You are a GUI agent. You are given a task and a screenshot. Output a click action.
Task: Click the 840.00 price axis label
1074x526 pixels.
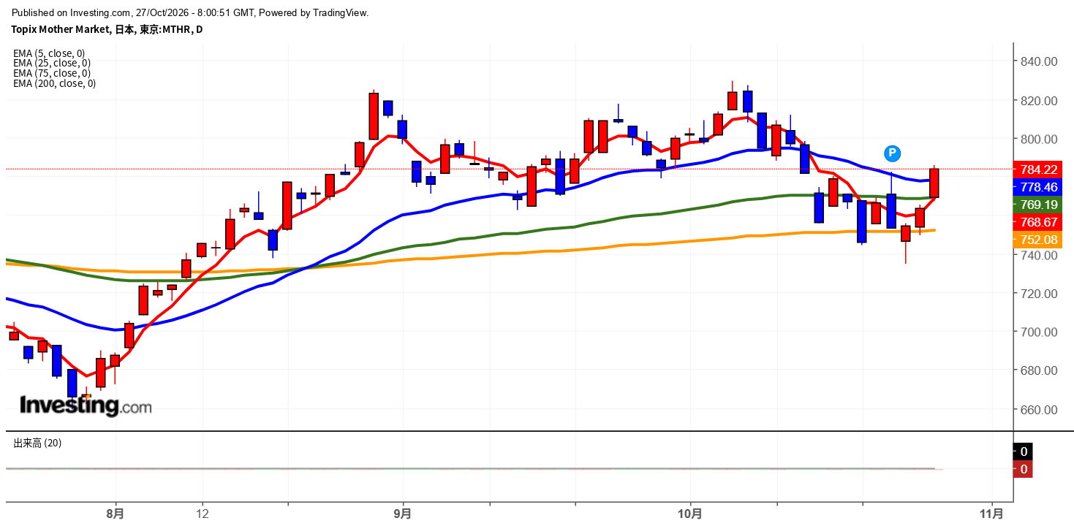pyautogui.click(x=1040, y=62)
